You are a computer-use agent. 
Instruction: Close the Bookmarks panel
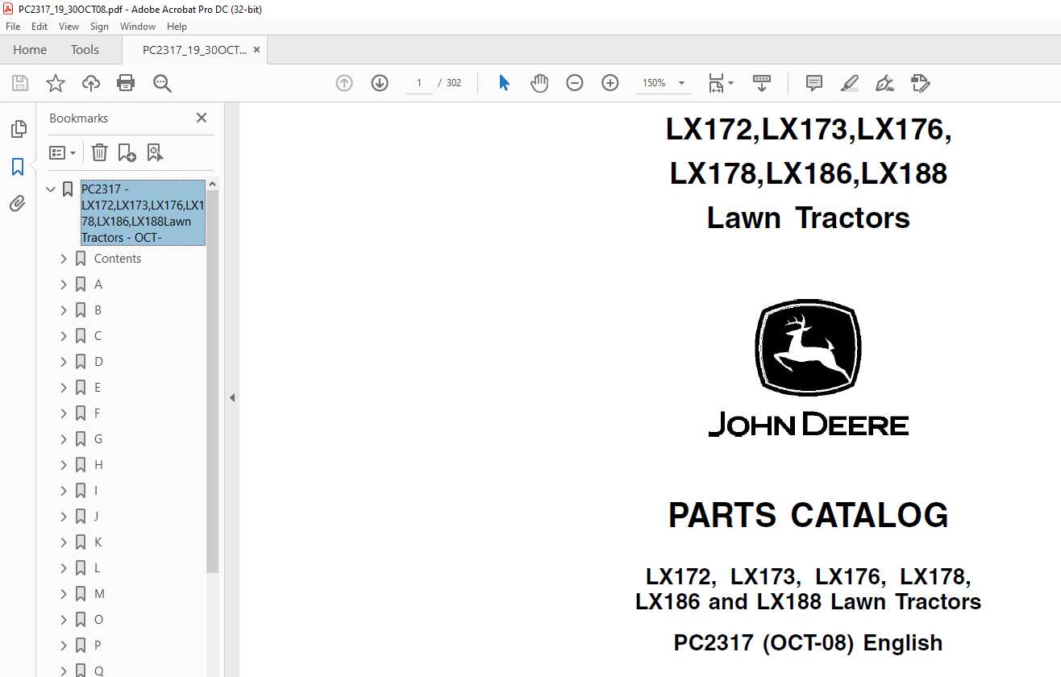[x=202, y=118]
